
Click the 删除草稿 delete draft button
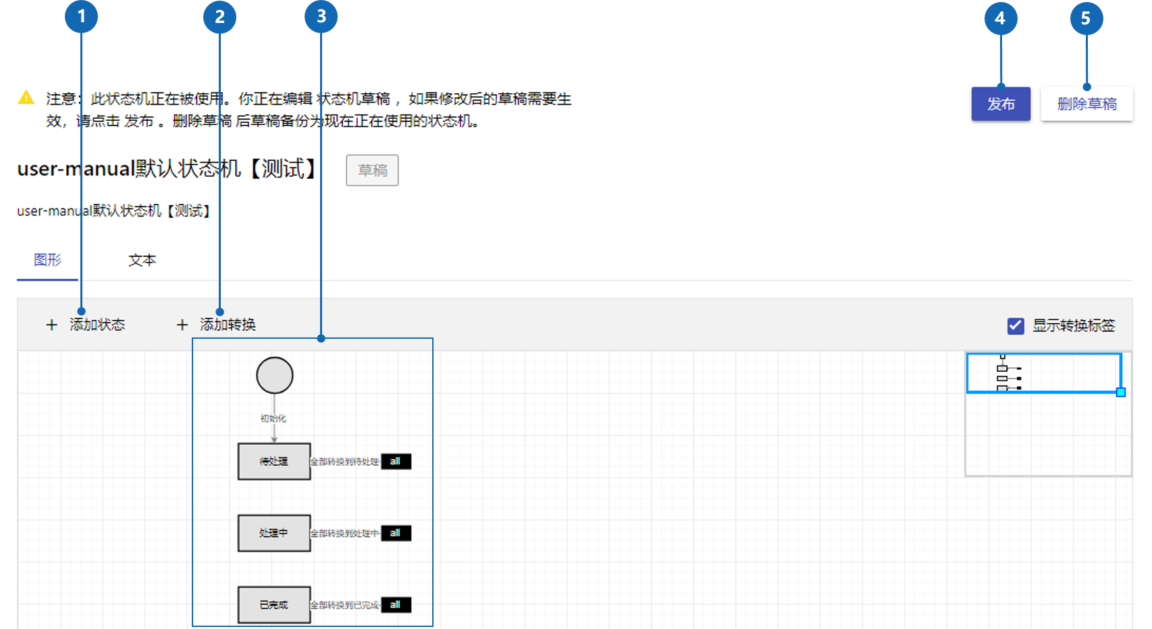[x=1086, y=104]
